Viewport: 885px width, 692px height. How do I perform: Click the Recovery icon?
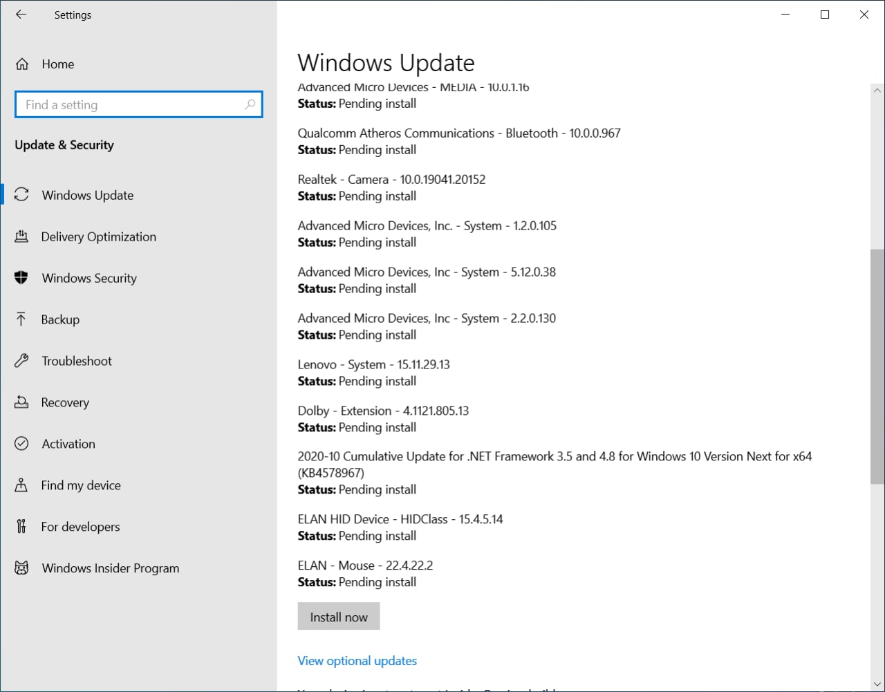click(21, 402)
